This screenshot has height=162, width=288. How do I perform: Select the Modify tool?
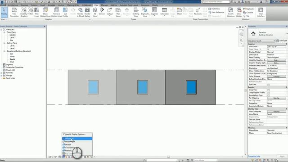point(4,12)
